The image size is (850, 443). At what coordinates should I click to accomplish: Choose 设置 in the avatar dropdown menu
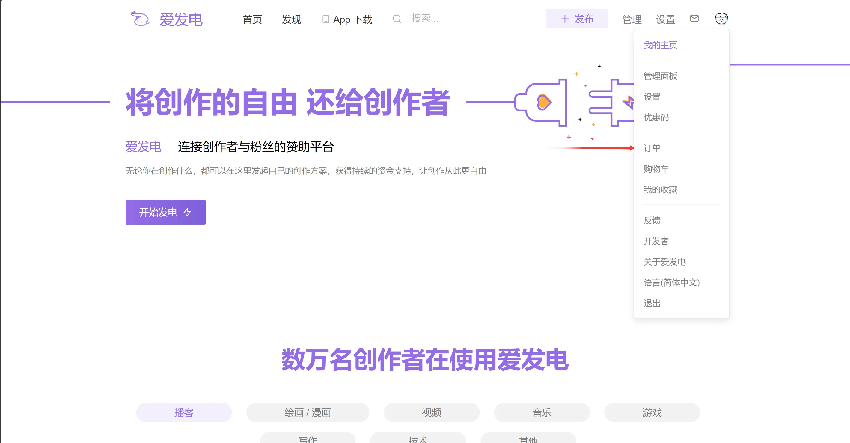coord(652,97)
